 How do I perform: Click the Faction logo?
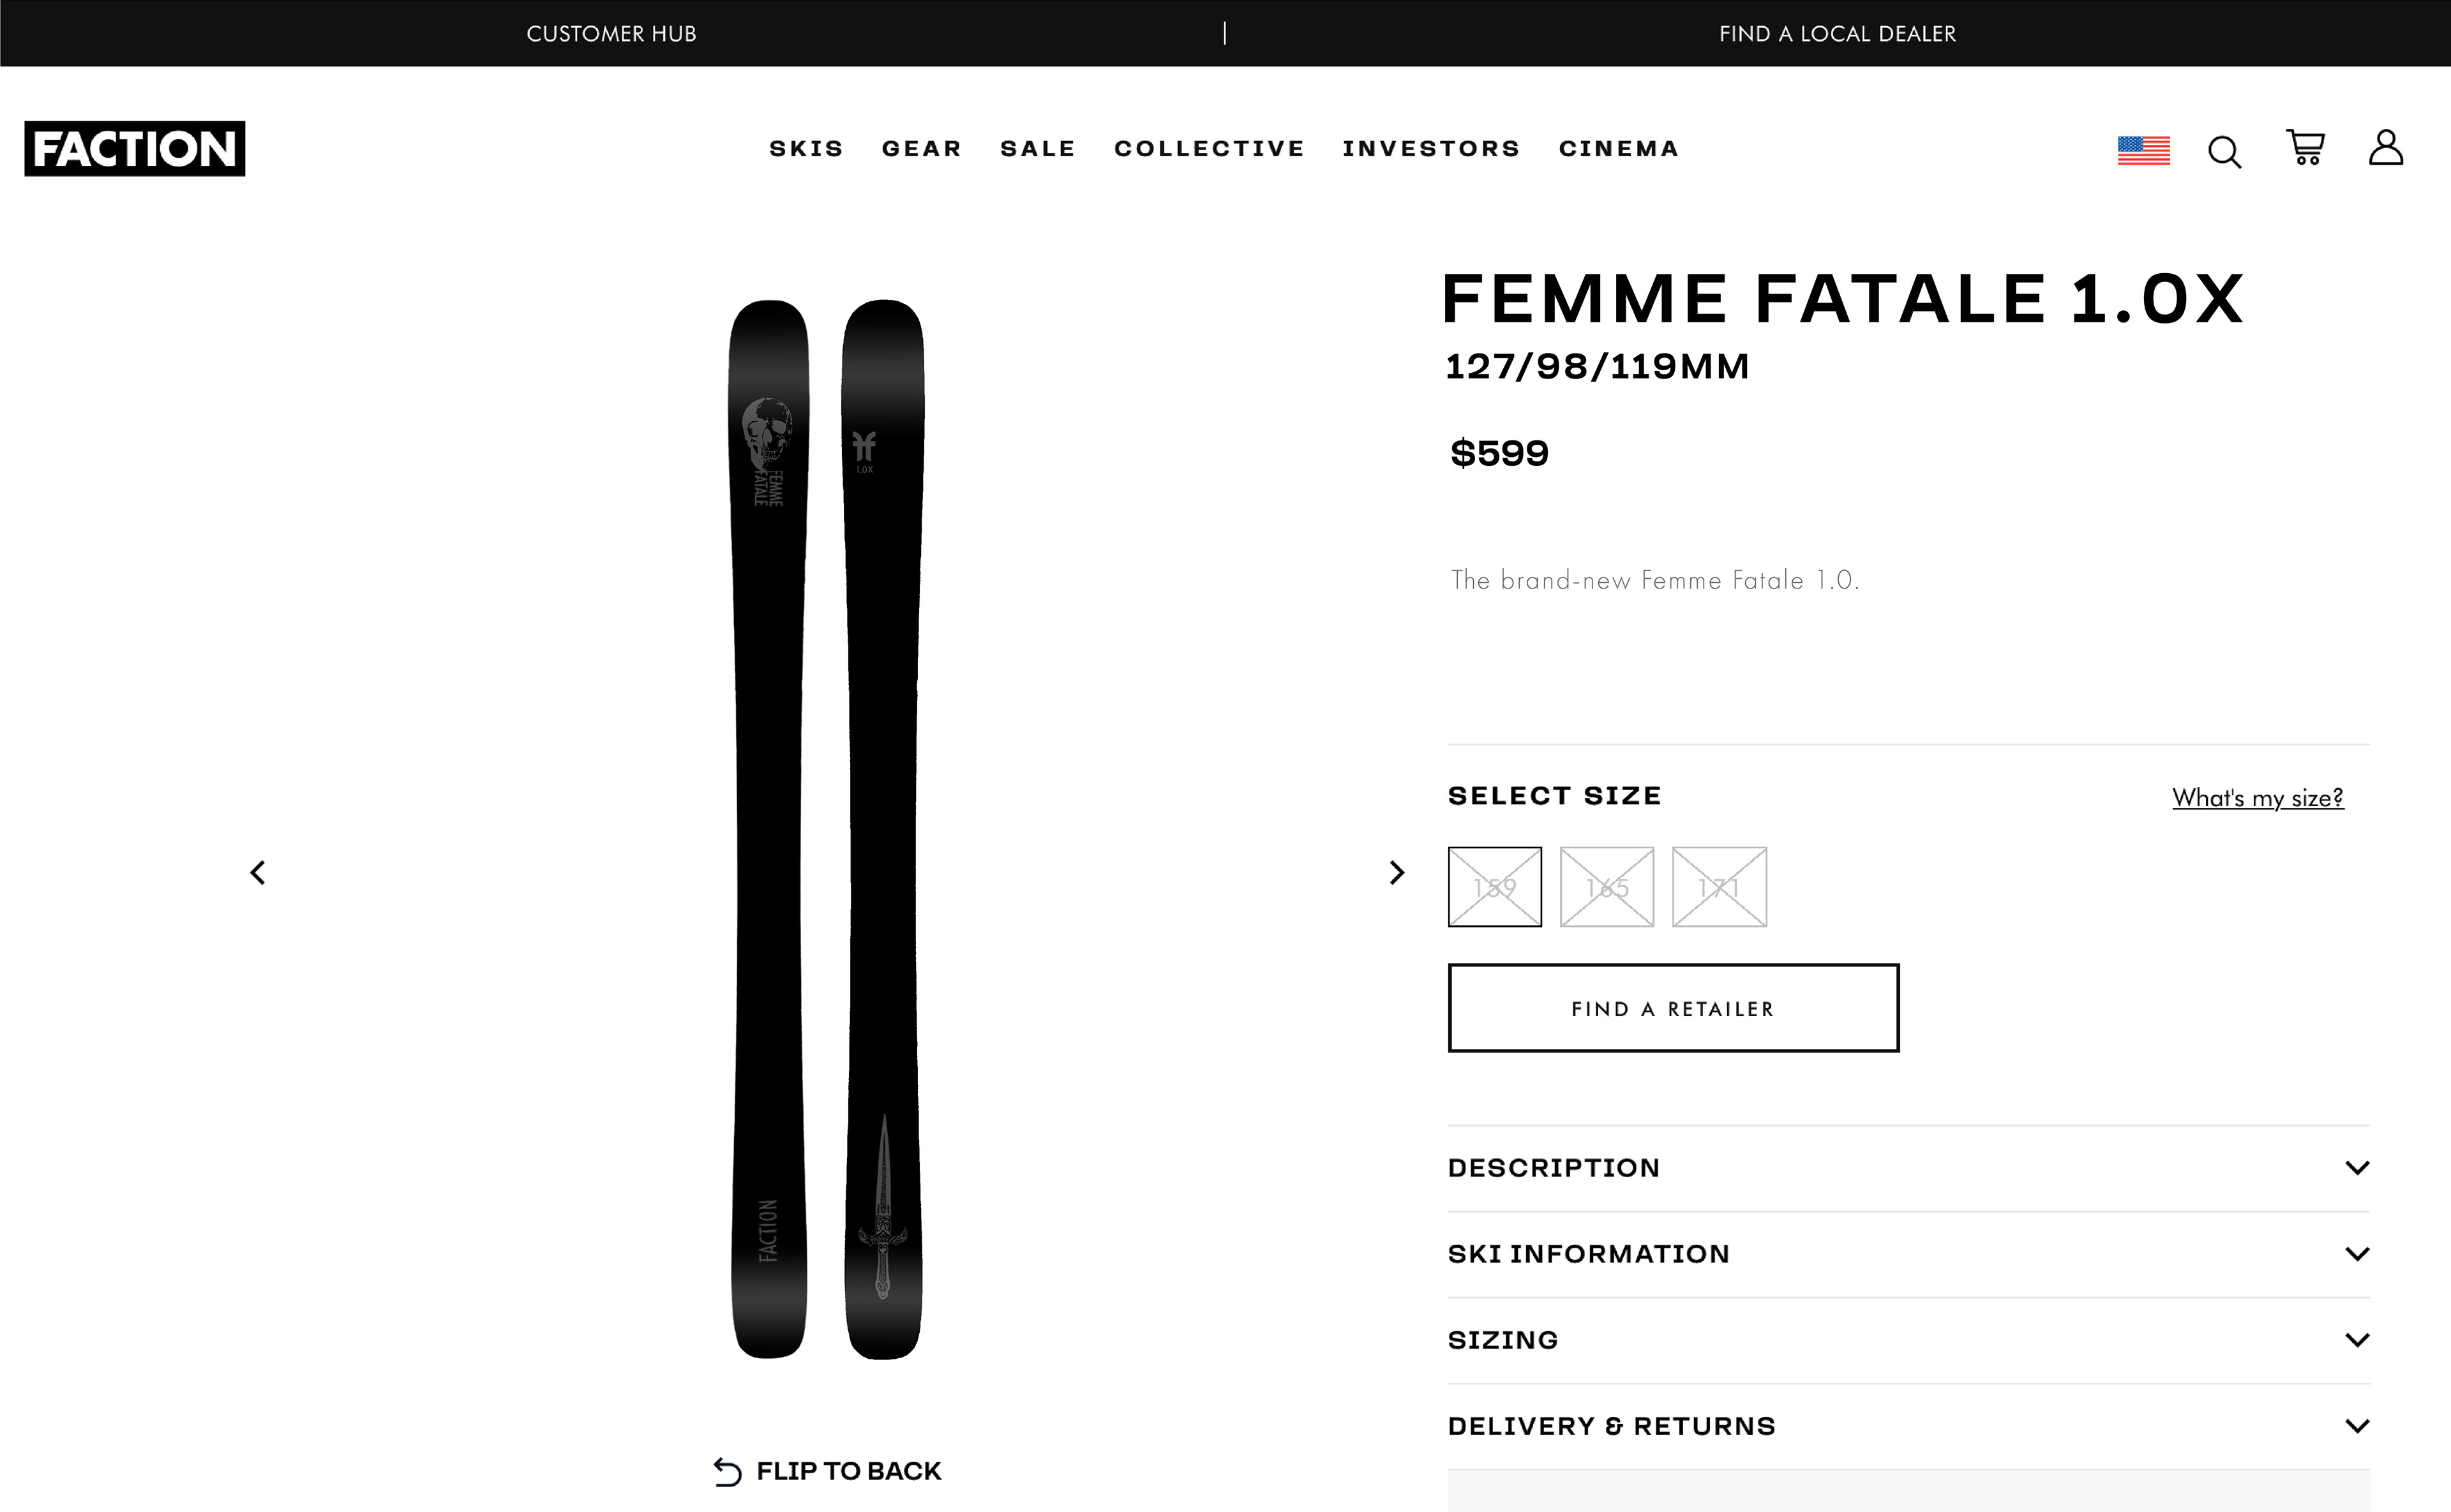(x=135, y=149)
